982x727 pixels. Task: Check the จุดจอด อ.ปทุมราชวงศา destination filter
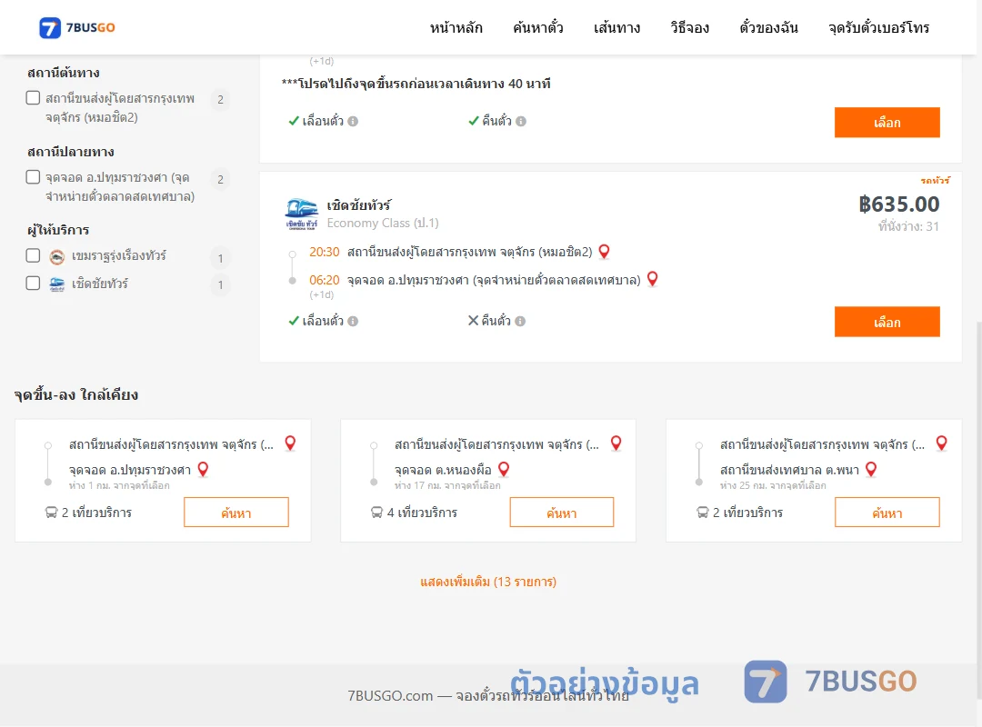34,176
